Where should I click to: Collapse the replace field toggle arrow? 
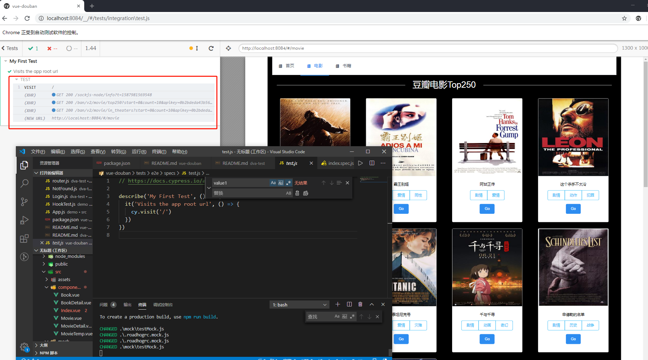[209, 188]
